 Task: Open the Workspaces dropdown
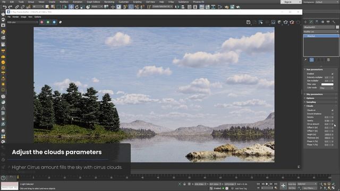click(327, 2)
